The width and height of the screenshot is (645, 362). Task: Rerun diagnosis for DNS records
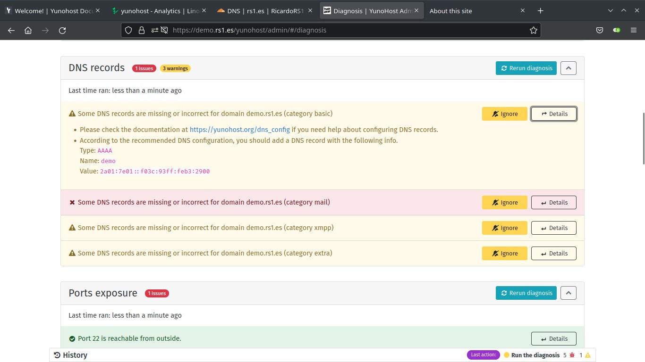(x=526, y=68)
